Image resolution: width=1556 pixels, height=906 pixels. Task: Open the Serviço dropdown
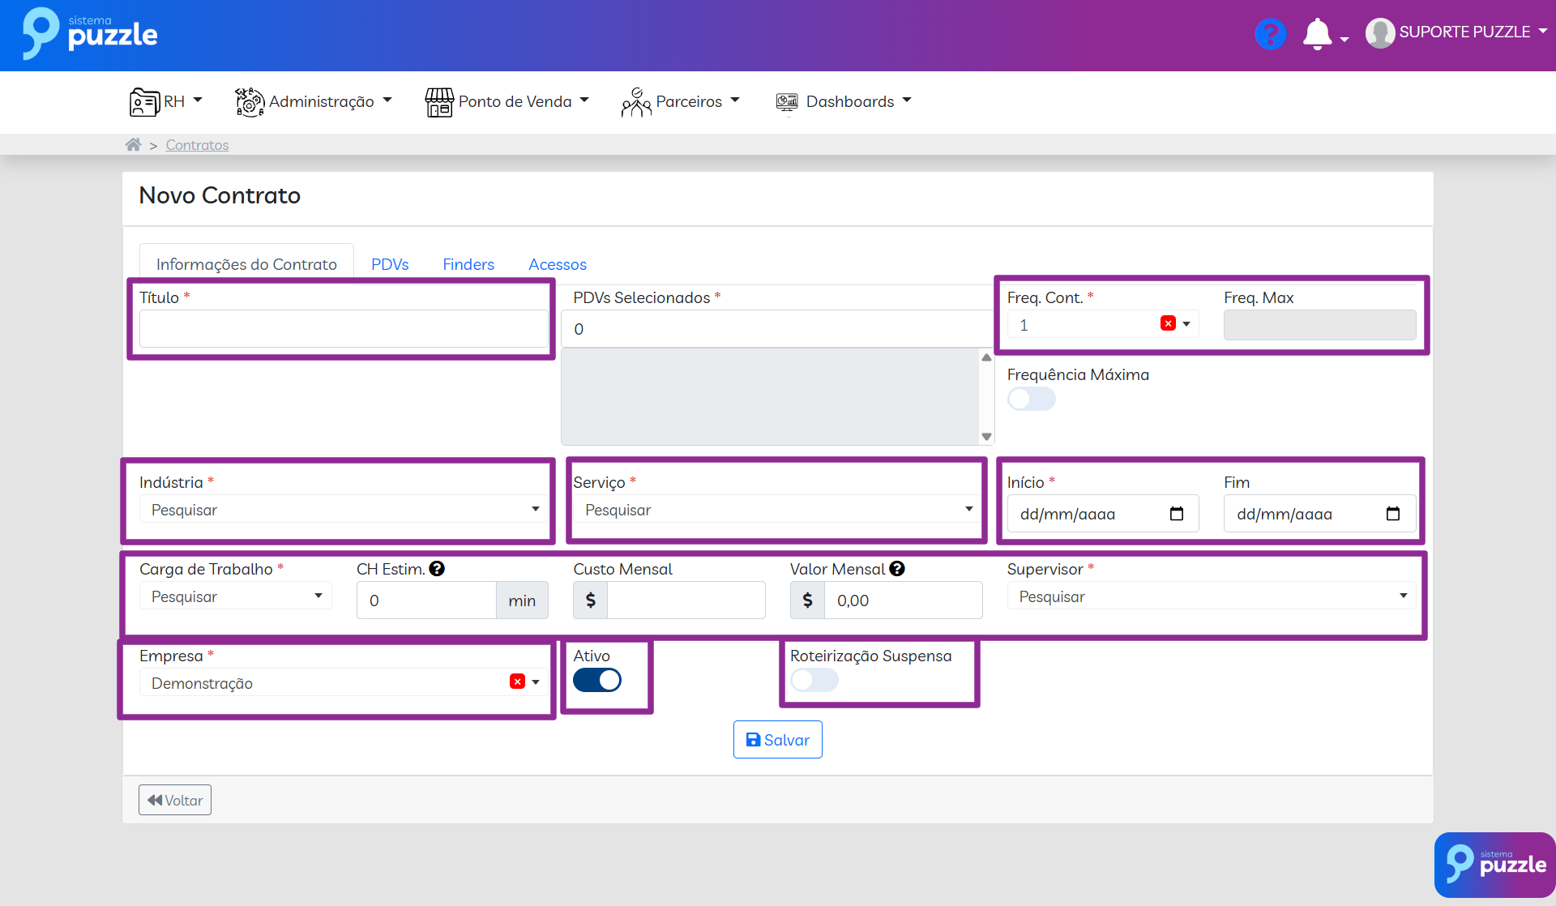click(x=776, y=510)
